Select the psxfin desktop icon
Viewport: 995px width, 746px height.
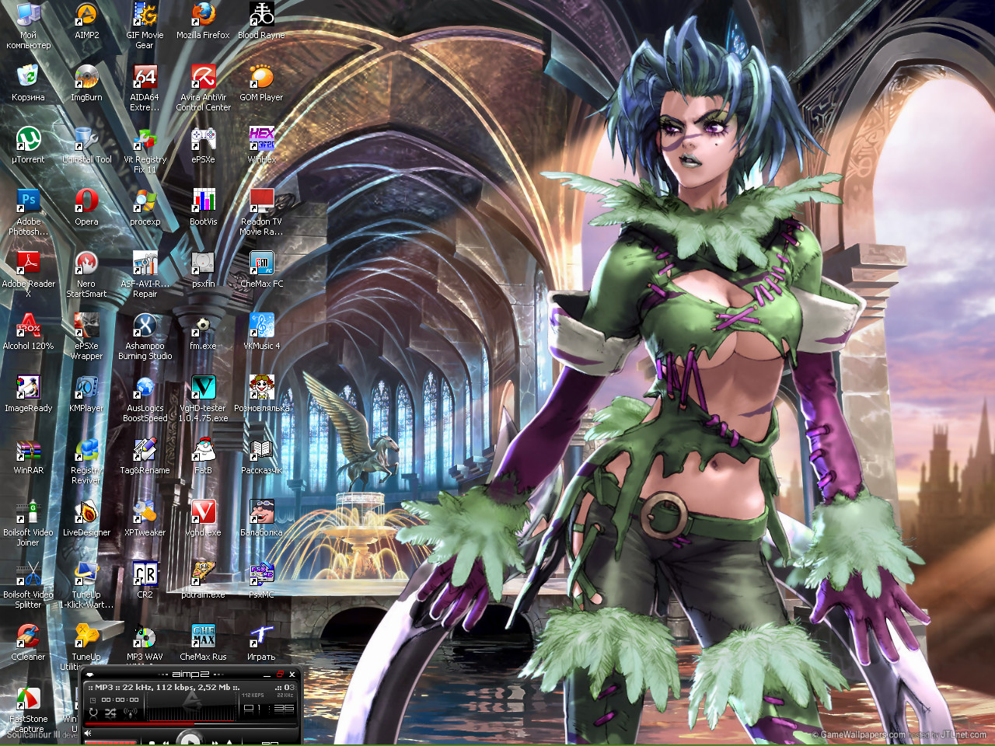(x=203, y=263)
